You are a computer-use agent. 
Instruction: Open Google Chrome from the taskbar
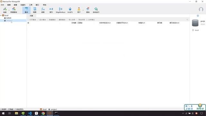pos(43,113)
